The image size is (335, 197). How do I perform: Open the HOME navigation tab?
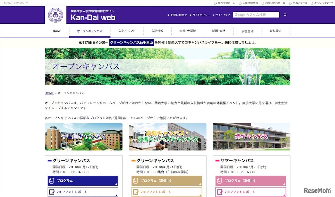[x=57, y=31]
